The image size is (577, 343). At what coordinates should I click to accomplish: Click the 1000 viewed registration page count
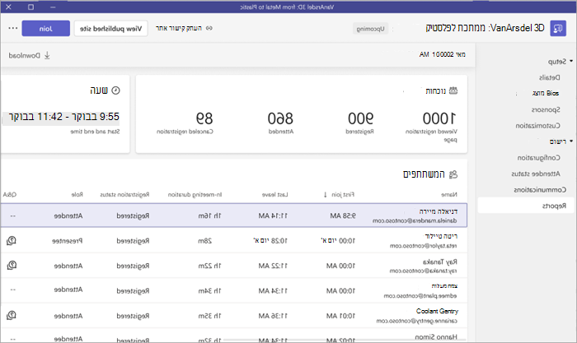[439, 118]
